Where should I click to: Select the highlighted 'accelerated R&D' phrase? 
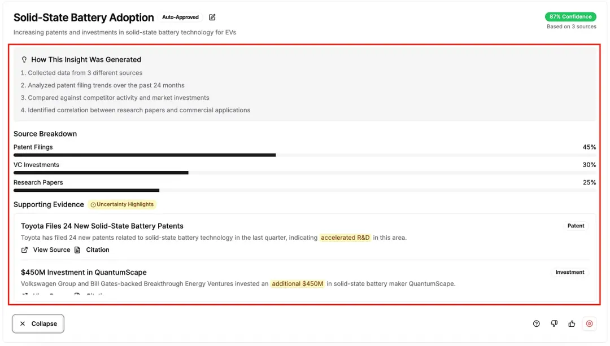point(345,238)
